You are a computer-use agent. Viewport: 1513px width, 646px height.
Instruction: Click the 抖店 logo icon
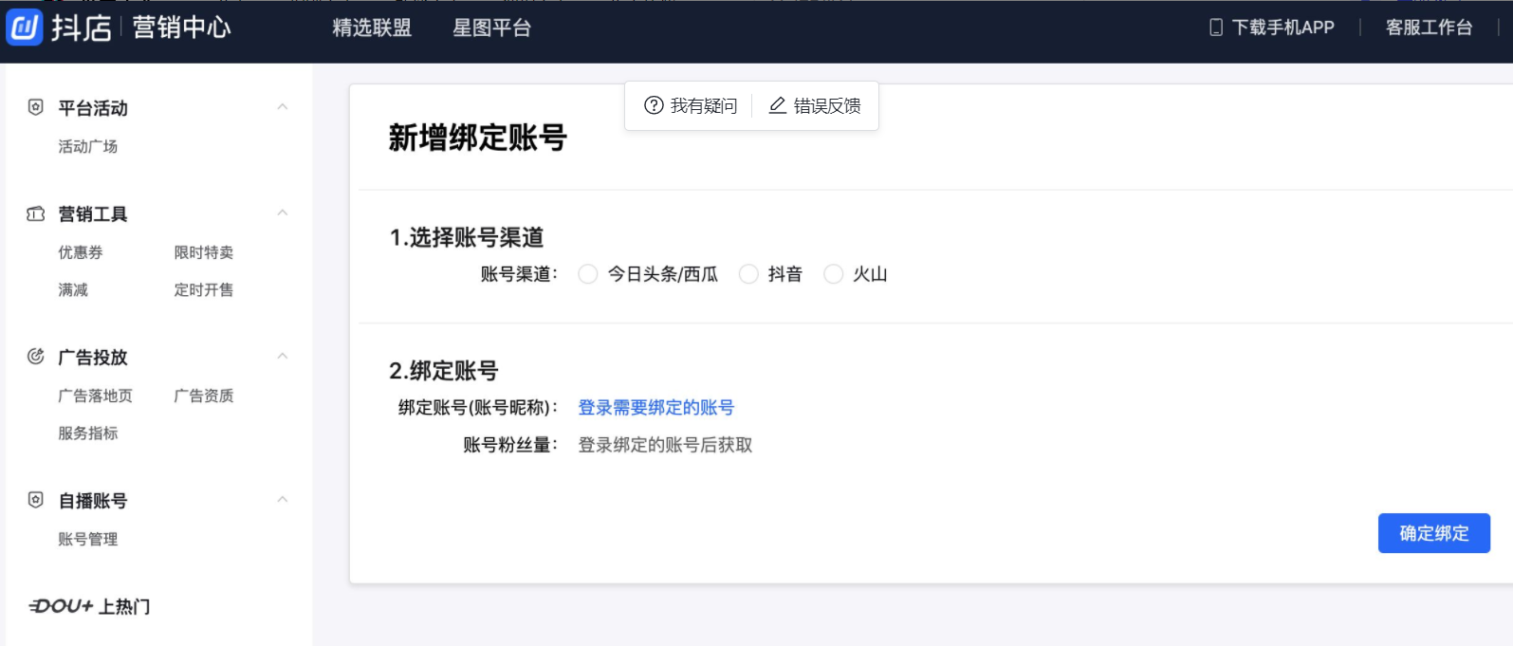pyautogui.click(x=25, y=28)
